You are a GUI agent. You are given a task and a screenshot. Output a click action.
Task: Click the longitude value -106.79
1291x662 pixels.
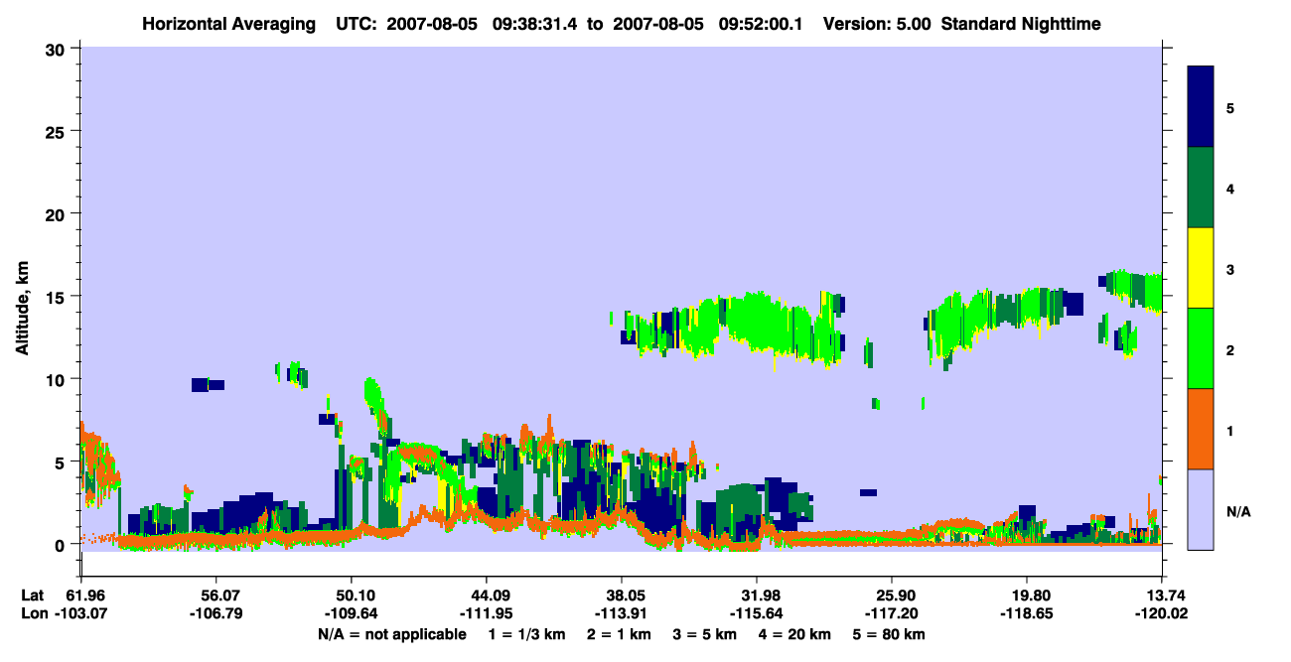216,614
